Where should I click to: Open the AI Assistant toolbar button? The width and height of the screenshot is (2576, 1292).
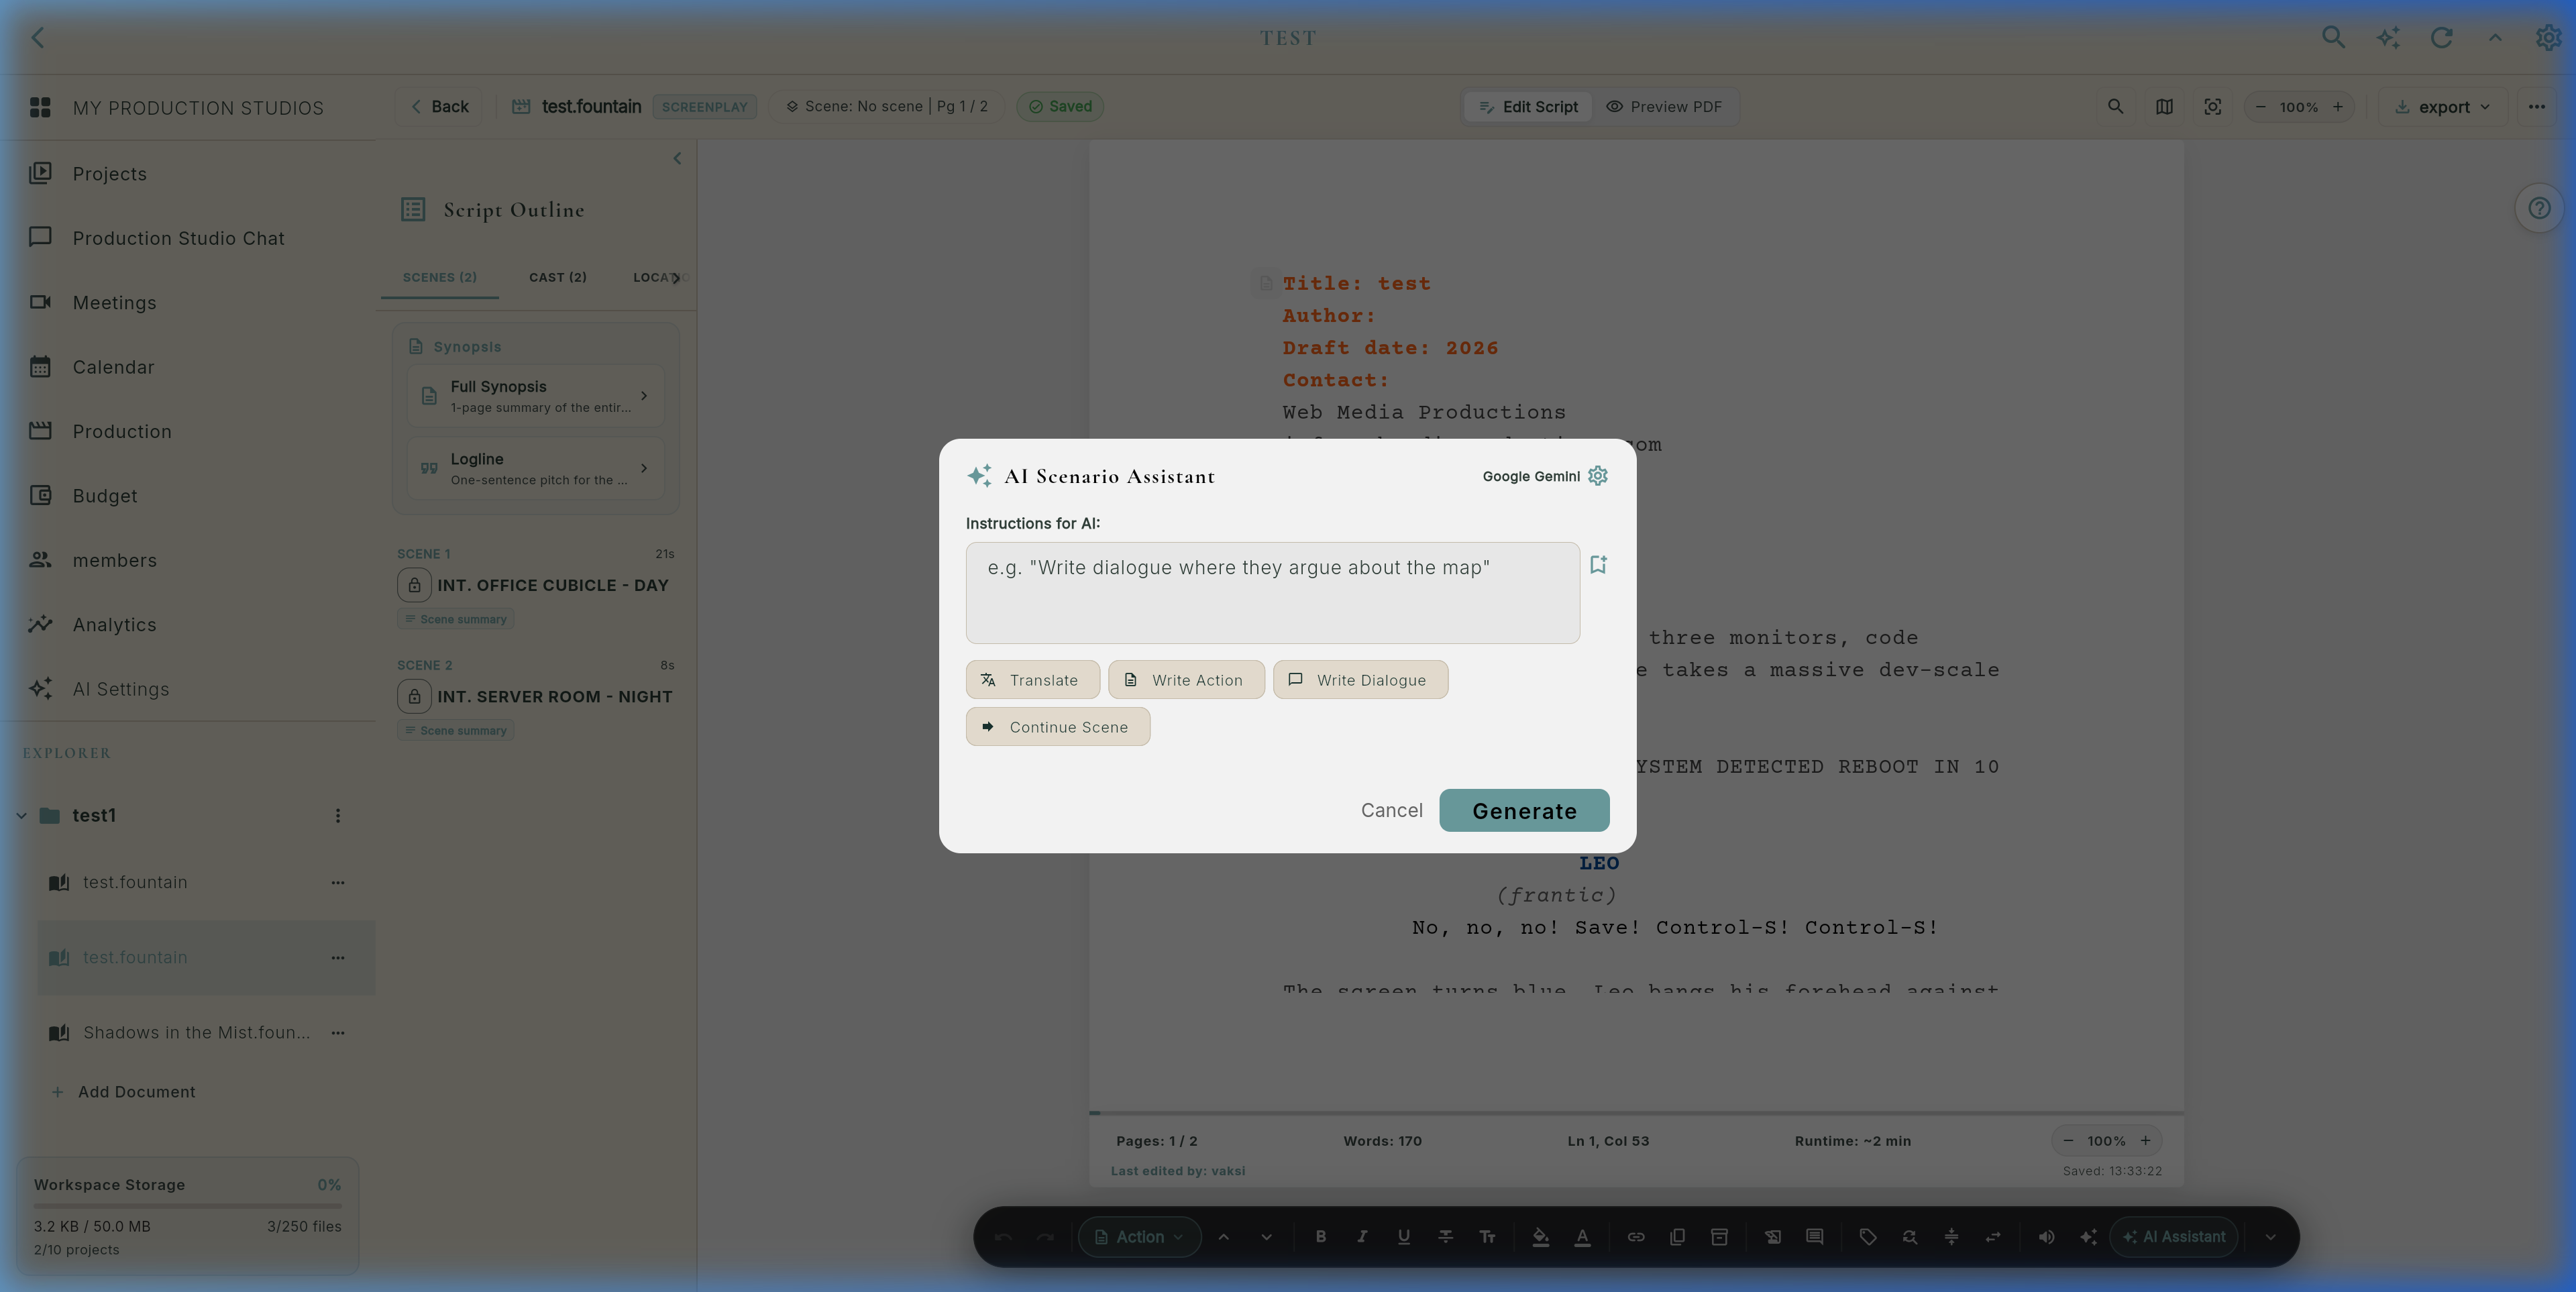pos(2173,1237)
